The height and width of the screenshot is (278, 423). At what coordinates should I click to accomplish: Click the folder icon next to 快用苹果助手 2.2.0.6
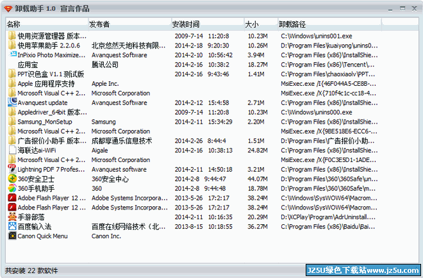click(12, 45)
